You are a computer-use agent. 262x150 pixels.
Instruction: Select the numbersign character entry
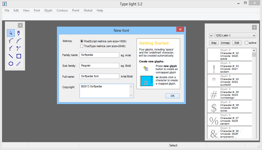coord(230,93)
